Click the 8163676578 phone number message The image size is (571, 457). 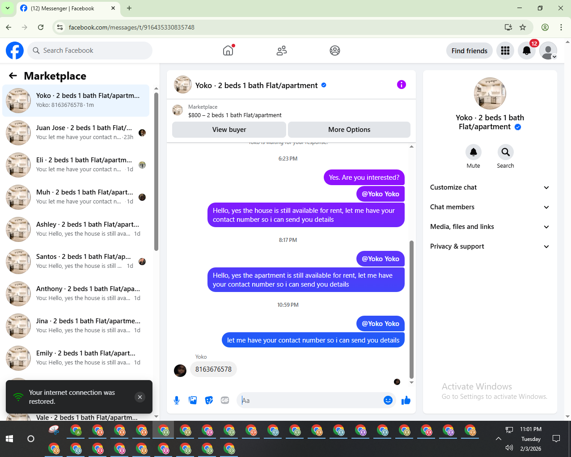[213, 369]
